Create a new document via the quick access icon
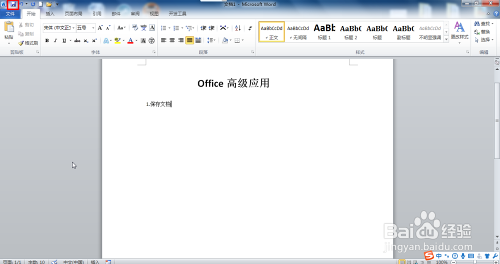The width and height of the screenshot is (500, 264). 41,4
